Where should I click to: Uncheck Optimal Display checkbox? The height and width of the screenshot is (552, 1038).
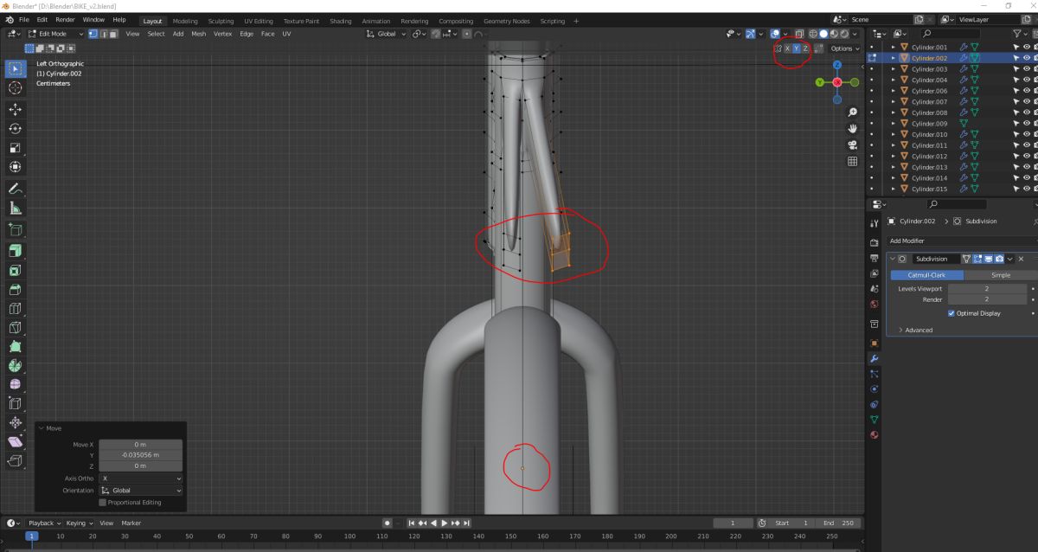click(x=951, y=313)
